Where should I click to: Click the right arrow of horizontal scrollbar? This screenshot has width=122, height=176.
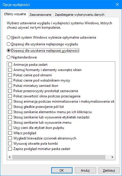click(112, 157)
